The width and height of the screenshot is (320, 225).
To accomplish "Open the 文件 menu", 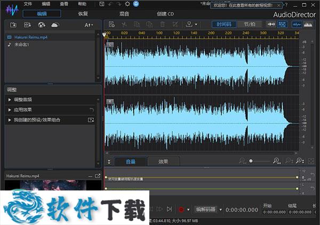I will 28,4.
